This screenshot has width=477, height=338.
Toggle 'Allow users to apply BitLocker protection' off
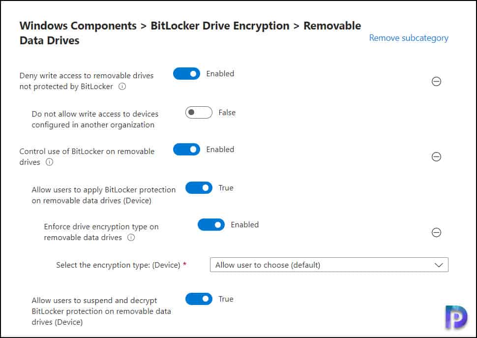click(x=199, y=187)
